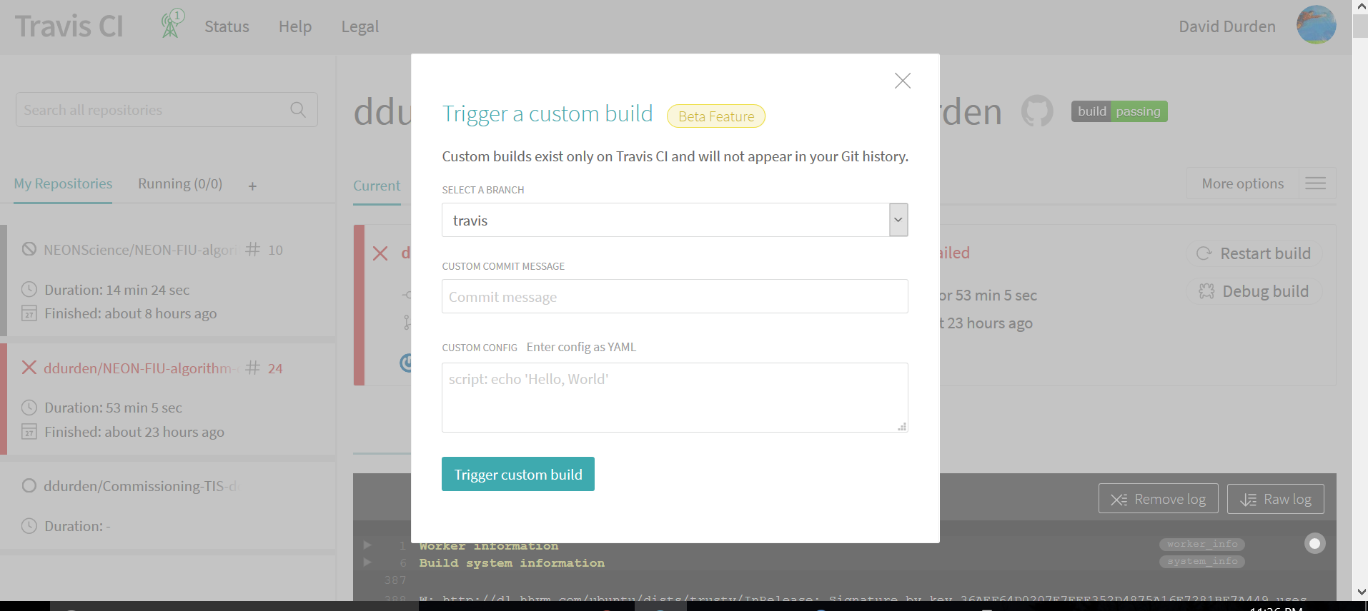Open ddurden/Commissioning-TIS repository

[140, 486]
